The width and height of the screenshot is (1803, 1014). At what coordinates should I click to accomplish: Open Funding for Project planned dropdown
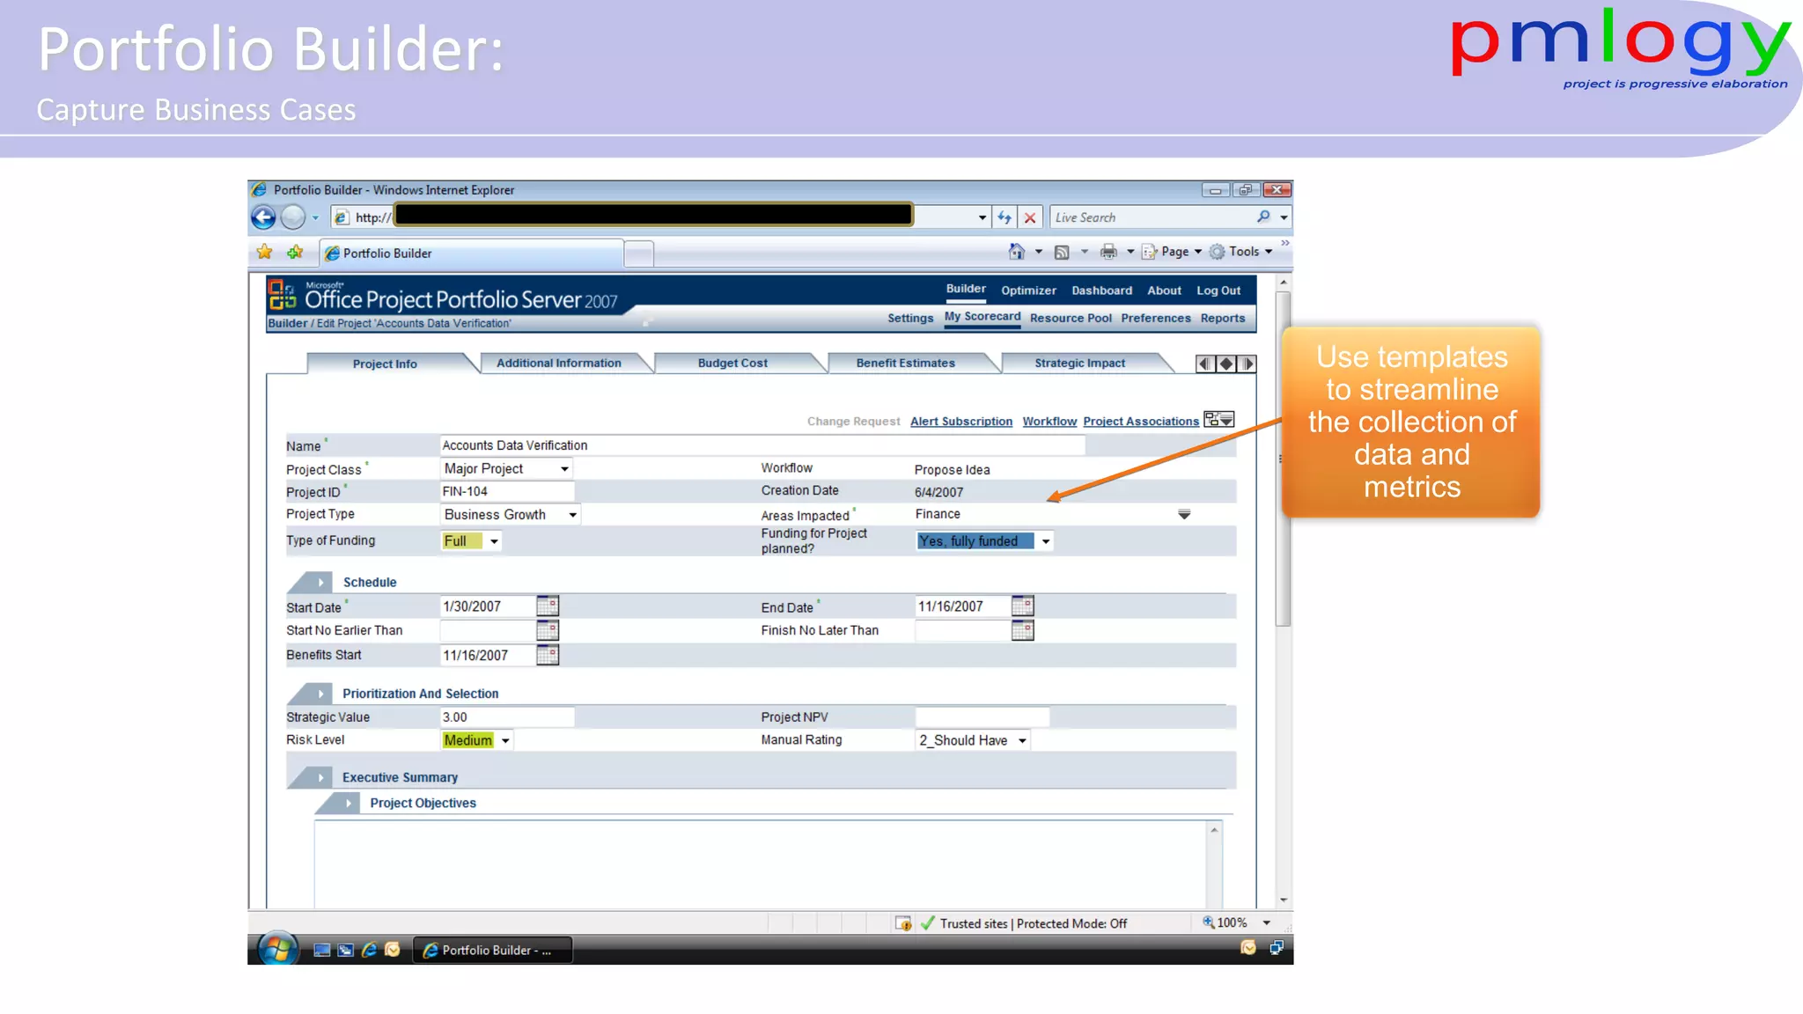(1045, 541)
